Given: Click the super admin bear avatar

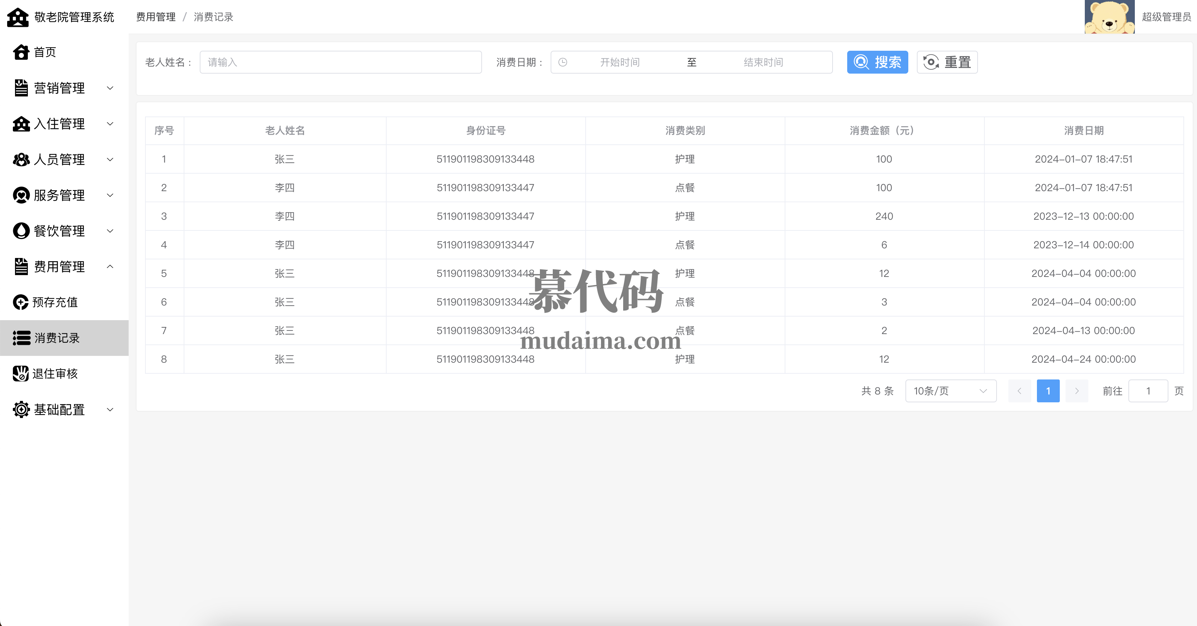Looking at the screenshot, I should 1109,17.
